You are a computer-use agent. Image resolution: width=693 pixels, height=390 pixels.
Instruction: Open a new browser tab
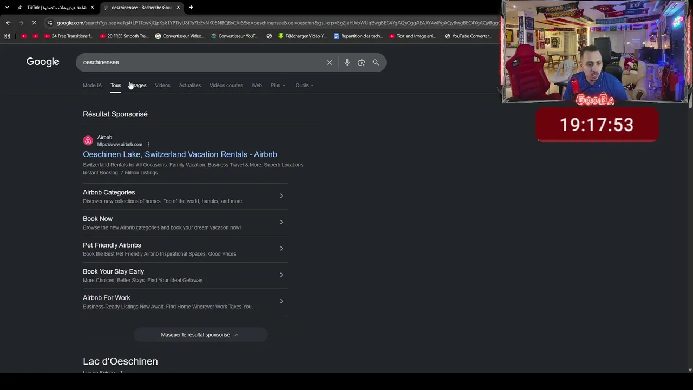point(191,8)
